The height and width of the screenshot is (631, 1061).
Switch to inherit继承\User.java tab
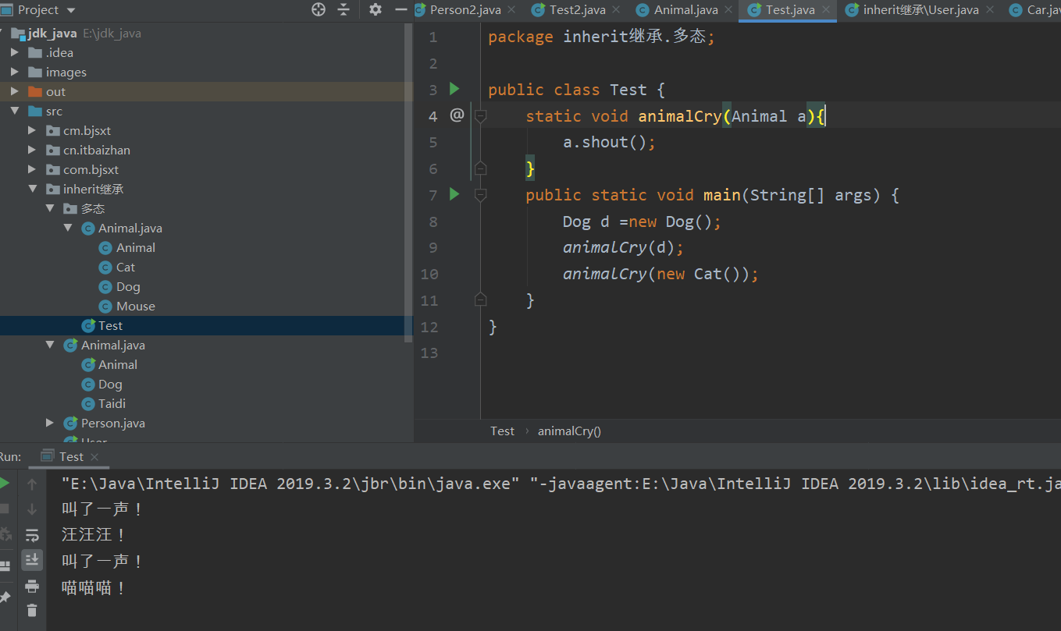point(919,10)
